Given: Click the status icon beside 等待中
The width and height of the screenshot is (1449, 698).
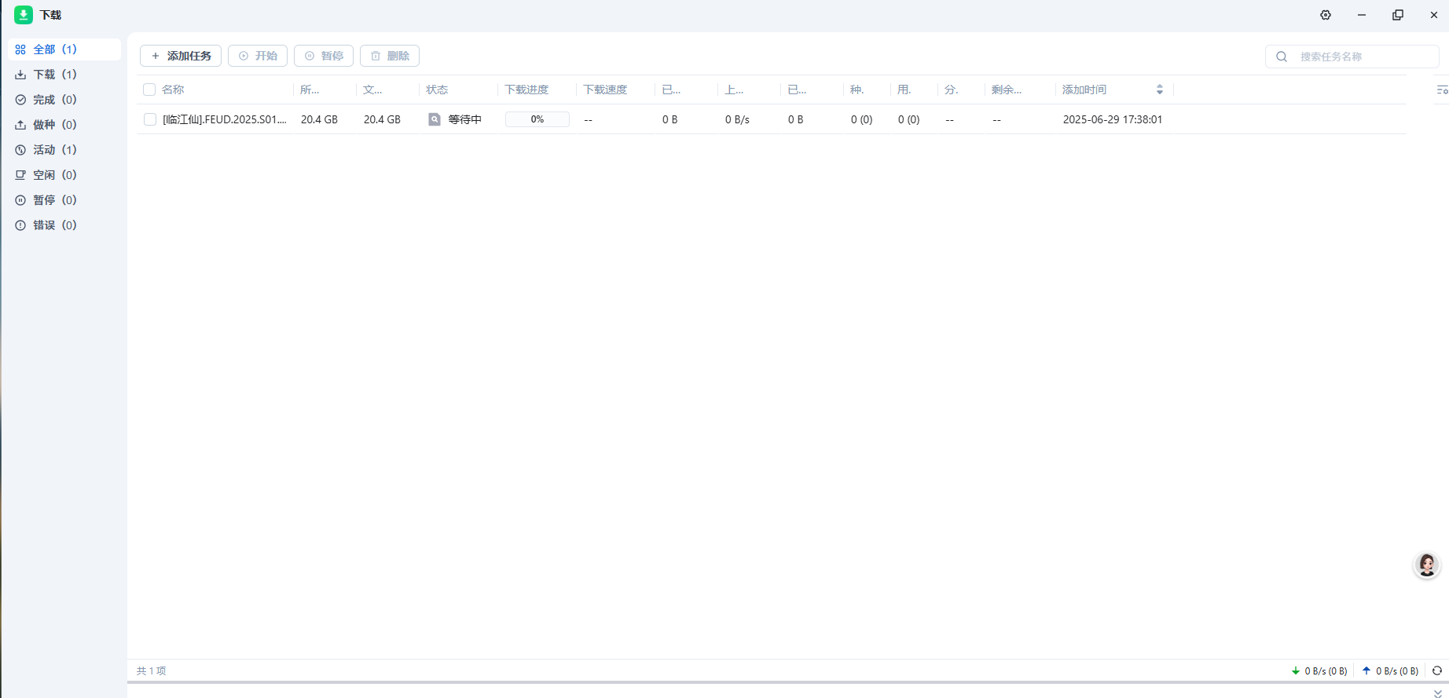Looking at the screenshot, I should pyautogui.click(x=435, y=119).
